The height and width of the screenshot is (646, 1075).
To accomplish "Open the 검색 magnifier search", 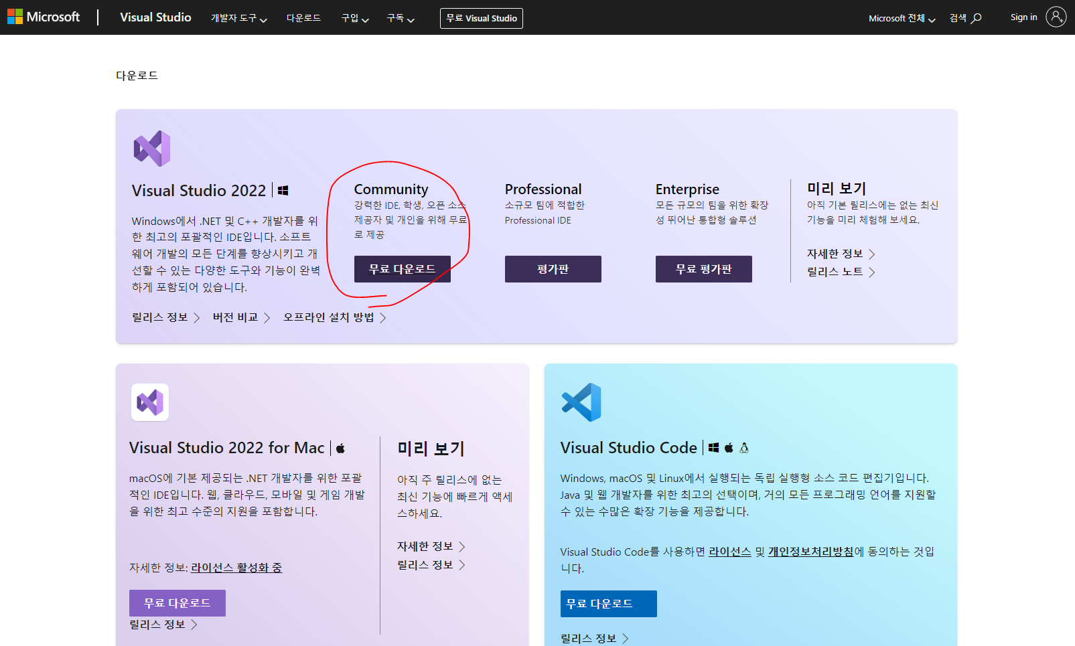I will (x=965, y=18).
